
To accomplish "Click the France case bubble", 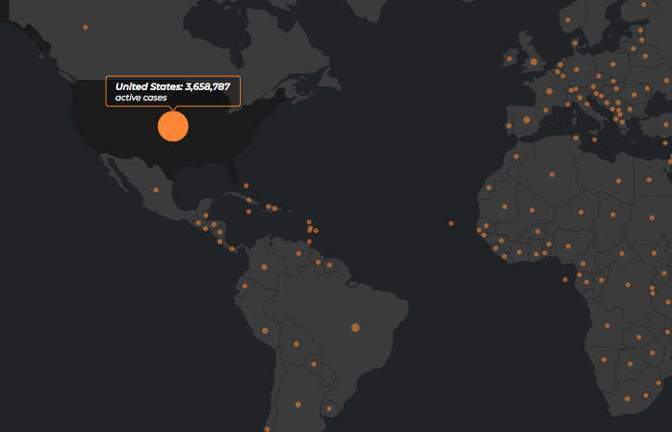I will point(549,91).
